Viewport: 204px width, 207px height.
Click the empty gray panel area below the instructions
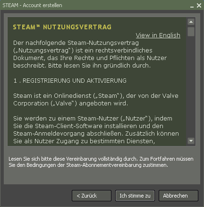(x=102, y=176)
